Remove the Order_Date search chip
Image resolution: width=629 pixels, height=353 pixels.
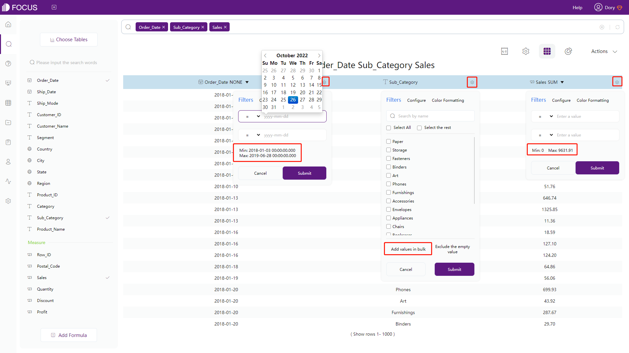pyautogui.click(x=163, y=27)
